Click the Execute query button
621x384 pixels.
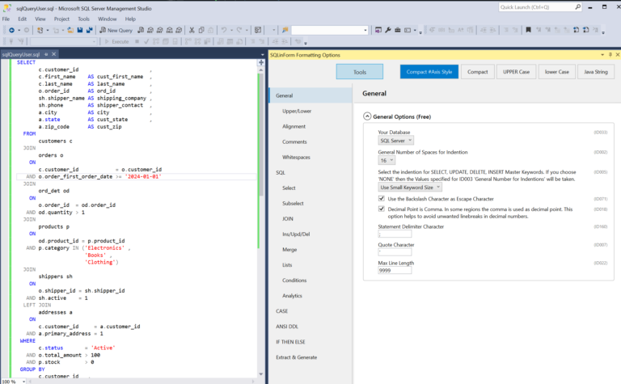pyautogui.click(x=116, y=41)
